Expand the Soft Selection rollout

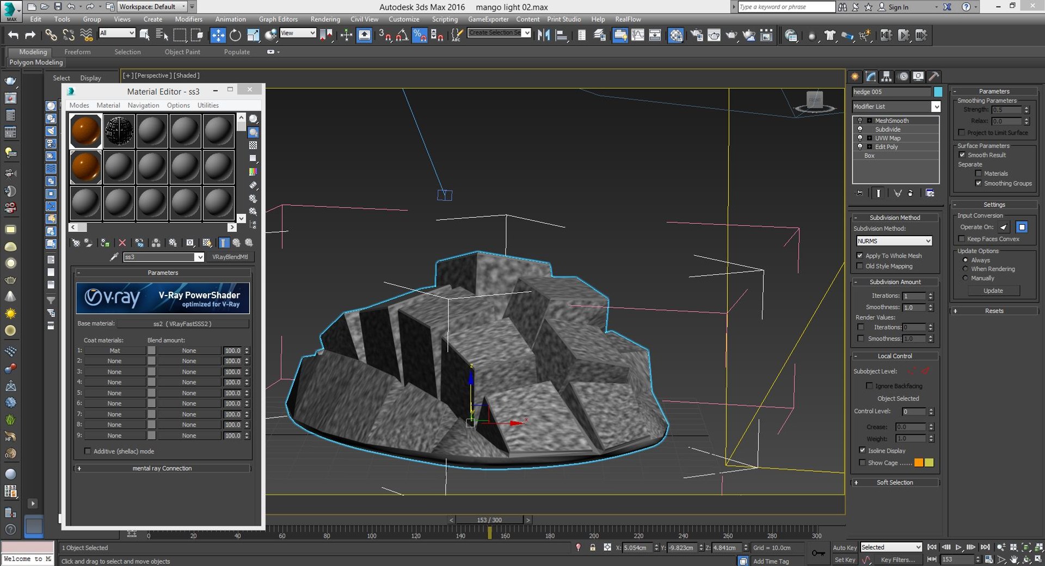click(x=895, y=483)
